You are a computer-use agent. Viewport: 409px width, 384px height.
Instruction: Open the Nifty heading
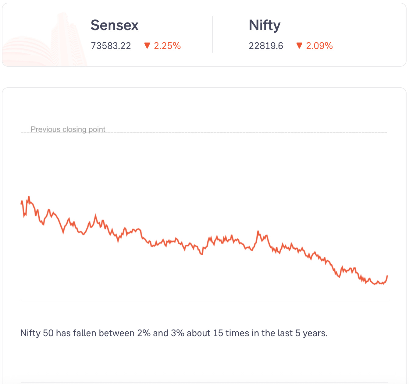tap(265, 25)
